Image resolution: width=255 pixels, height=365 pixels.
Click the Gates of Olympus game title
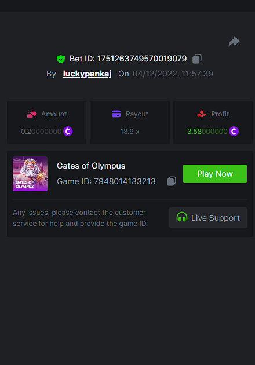click(x=91, y=166)
